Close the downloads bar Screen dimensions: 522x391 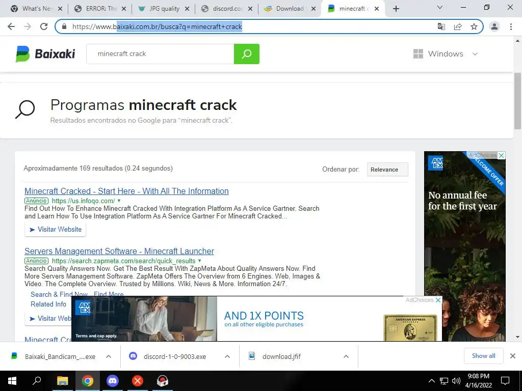click(x=513, y=356)
